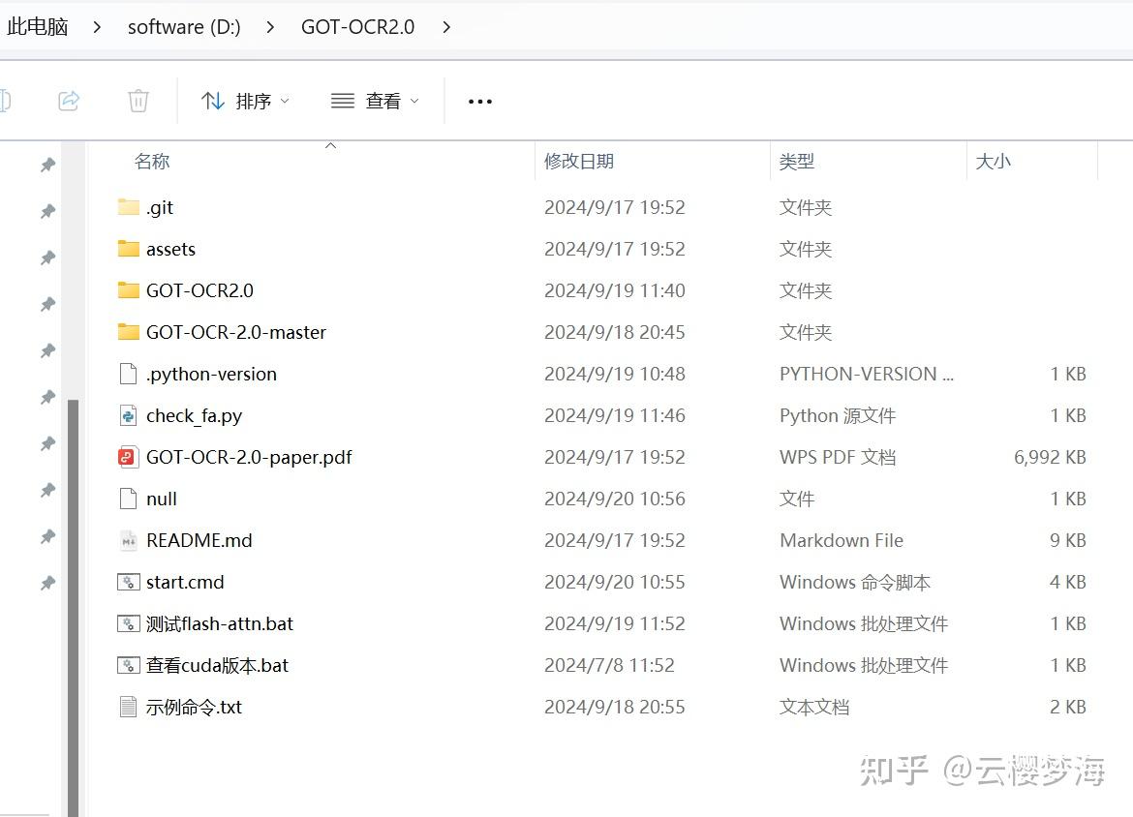
Task: Click the delete (trash) icon
Action: coord(138,101)
